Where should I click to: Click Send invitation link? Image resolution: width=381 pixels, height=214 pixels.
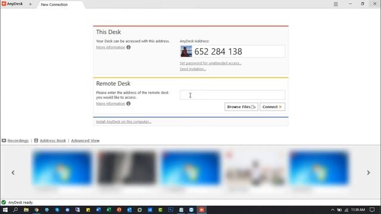(x=193, y=69)
